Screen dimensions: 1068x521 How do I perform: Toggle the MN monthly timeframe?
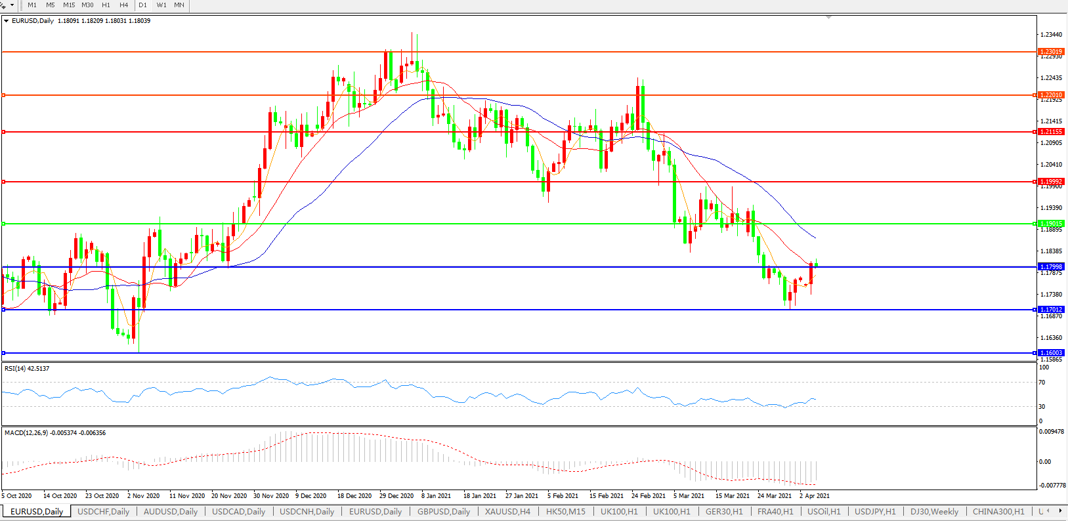click(x=179, y=5)
